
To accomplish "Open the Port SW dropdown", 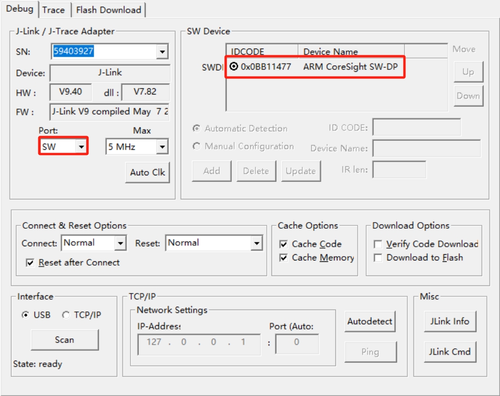I will click(81, 147).
